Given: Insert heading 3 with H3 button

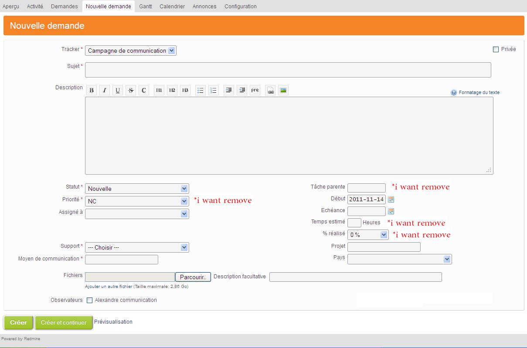Looking at the screenshot, I should pos(185,91).
